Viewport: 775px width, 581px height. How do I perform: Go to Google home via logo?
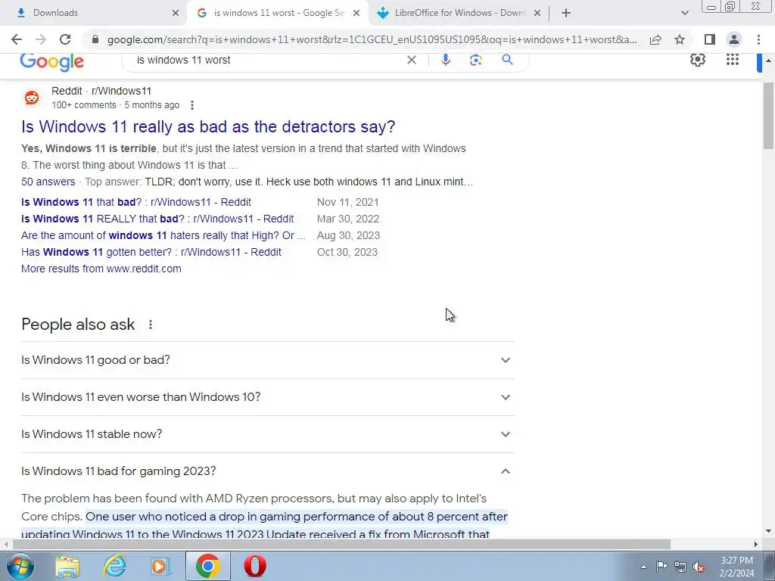tap(52, 62)
